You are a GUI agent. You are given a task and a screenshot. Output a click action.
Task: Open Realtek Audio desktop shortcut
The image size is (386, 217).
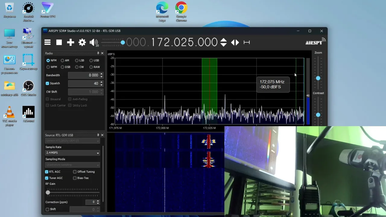[29, 12]
